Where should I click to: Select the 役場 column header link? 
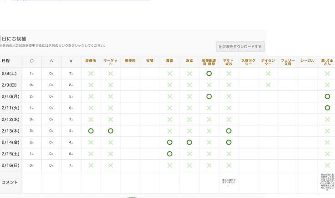(150, 60)
